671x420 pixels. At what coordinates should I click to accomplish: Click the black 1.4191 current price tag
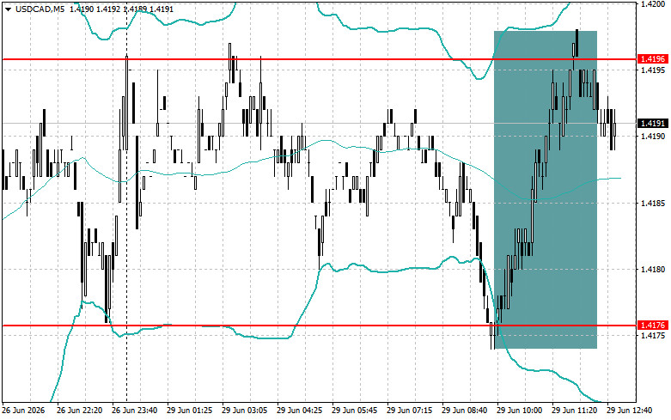pyautogui.click(x=652, y=123)
